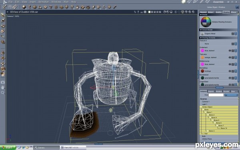Toggle the eye icon for orange, stained row
240x150 pixels.
[230, 57]
